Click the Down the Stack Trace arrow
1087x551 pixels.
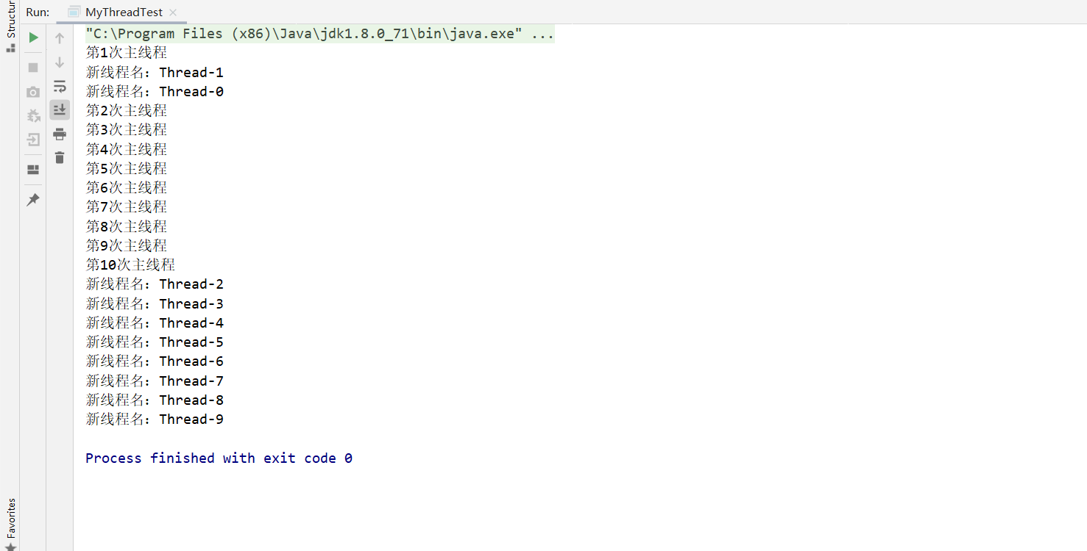60,62
